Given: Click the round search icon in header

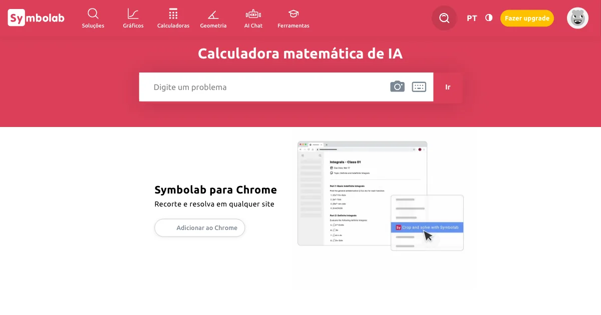Looking at the screenshot, I should click(444, 18).
